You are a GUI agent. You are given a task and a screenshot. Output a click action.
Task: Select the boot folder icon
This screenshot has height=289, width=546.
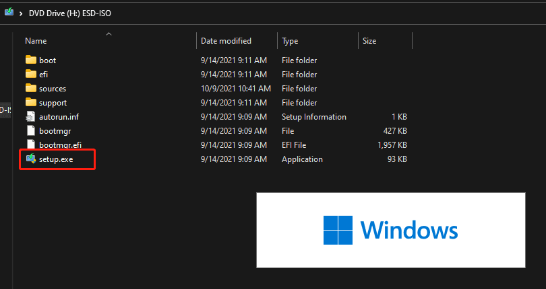coord(30,60)
